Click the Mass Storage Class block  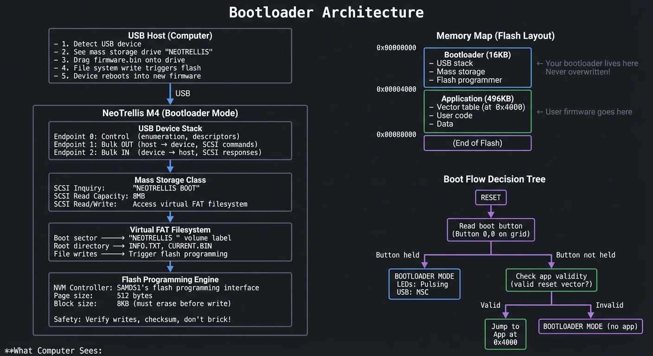(x=170, y=192)
